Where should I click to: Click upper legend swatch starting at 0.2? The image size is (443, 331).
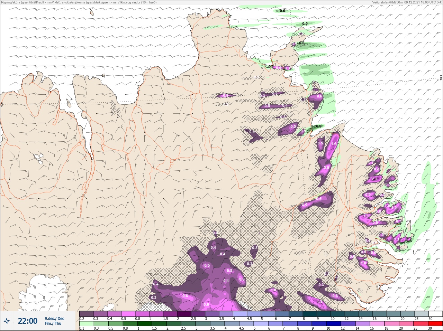[86, 314]
